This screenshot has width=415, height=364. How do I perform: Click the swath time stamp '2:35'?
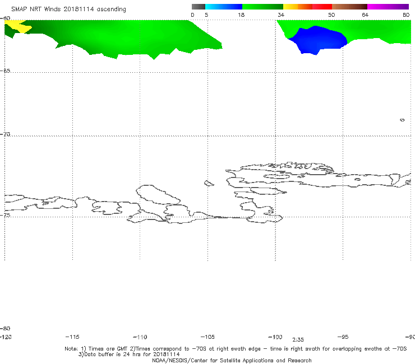point(298,340)
